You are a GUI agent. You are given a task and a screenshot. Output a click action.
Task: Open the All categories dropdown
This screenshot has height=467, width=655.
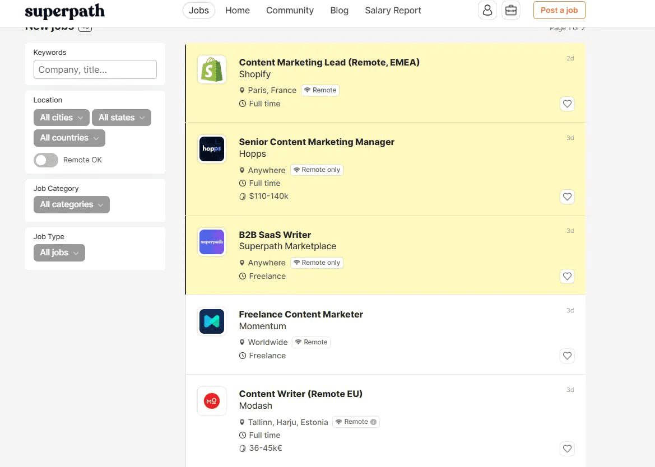(x=71, y=204)
